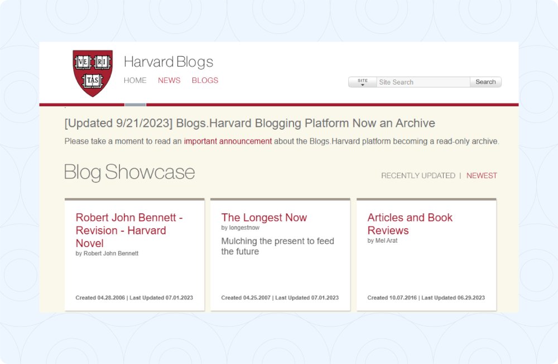Click author name Robert John Bennett

pos(107,253)
